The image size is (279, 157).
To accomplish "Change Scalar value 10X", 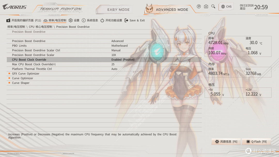I will pyautogui.click(x=114, y=55).
